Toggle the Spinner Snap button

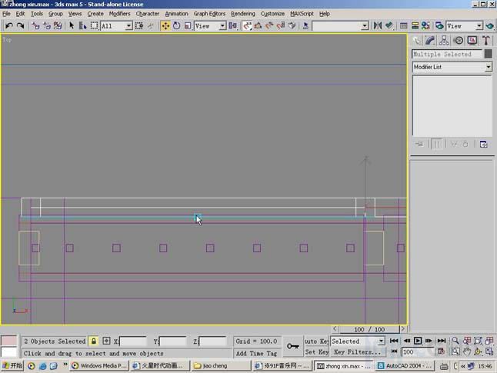pos(281,25)
